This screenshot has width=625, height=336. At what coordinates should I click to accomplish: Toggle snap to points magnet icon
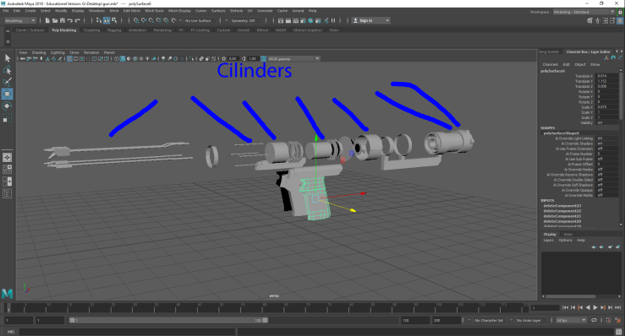coord(151,20)
